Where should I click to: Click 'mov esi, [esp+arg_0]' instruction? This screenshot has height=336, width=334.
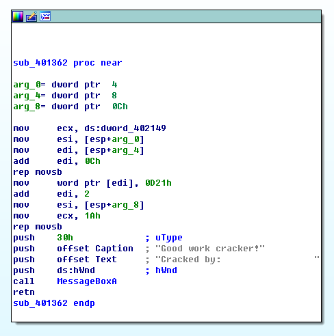coord(79,139)
